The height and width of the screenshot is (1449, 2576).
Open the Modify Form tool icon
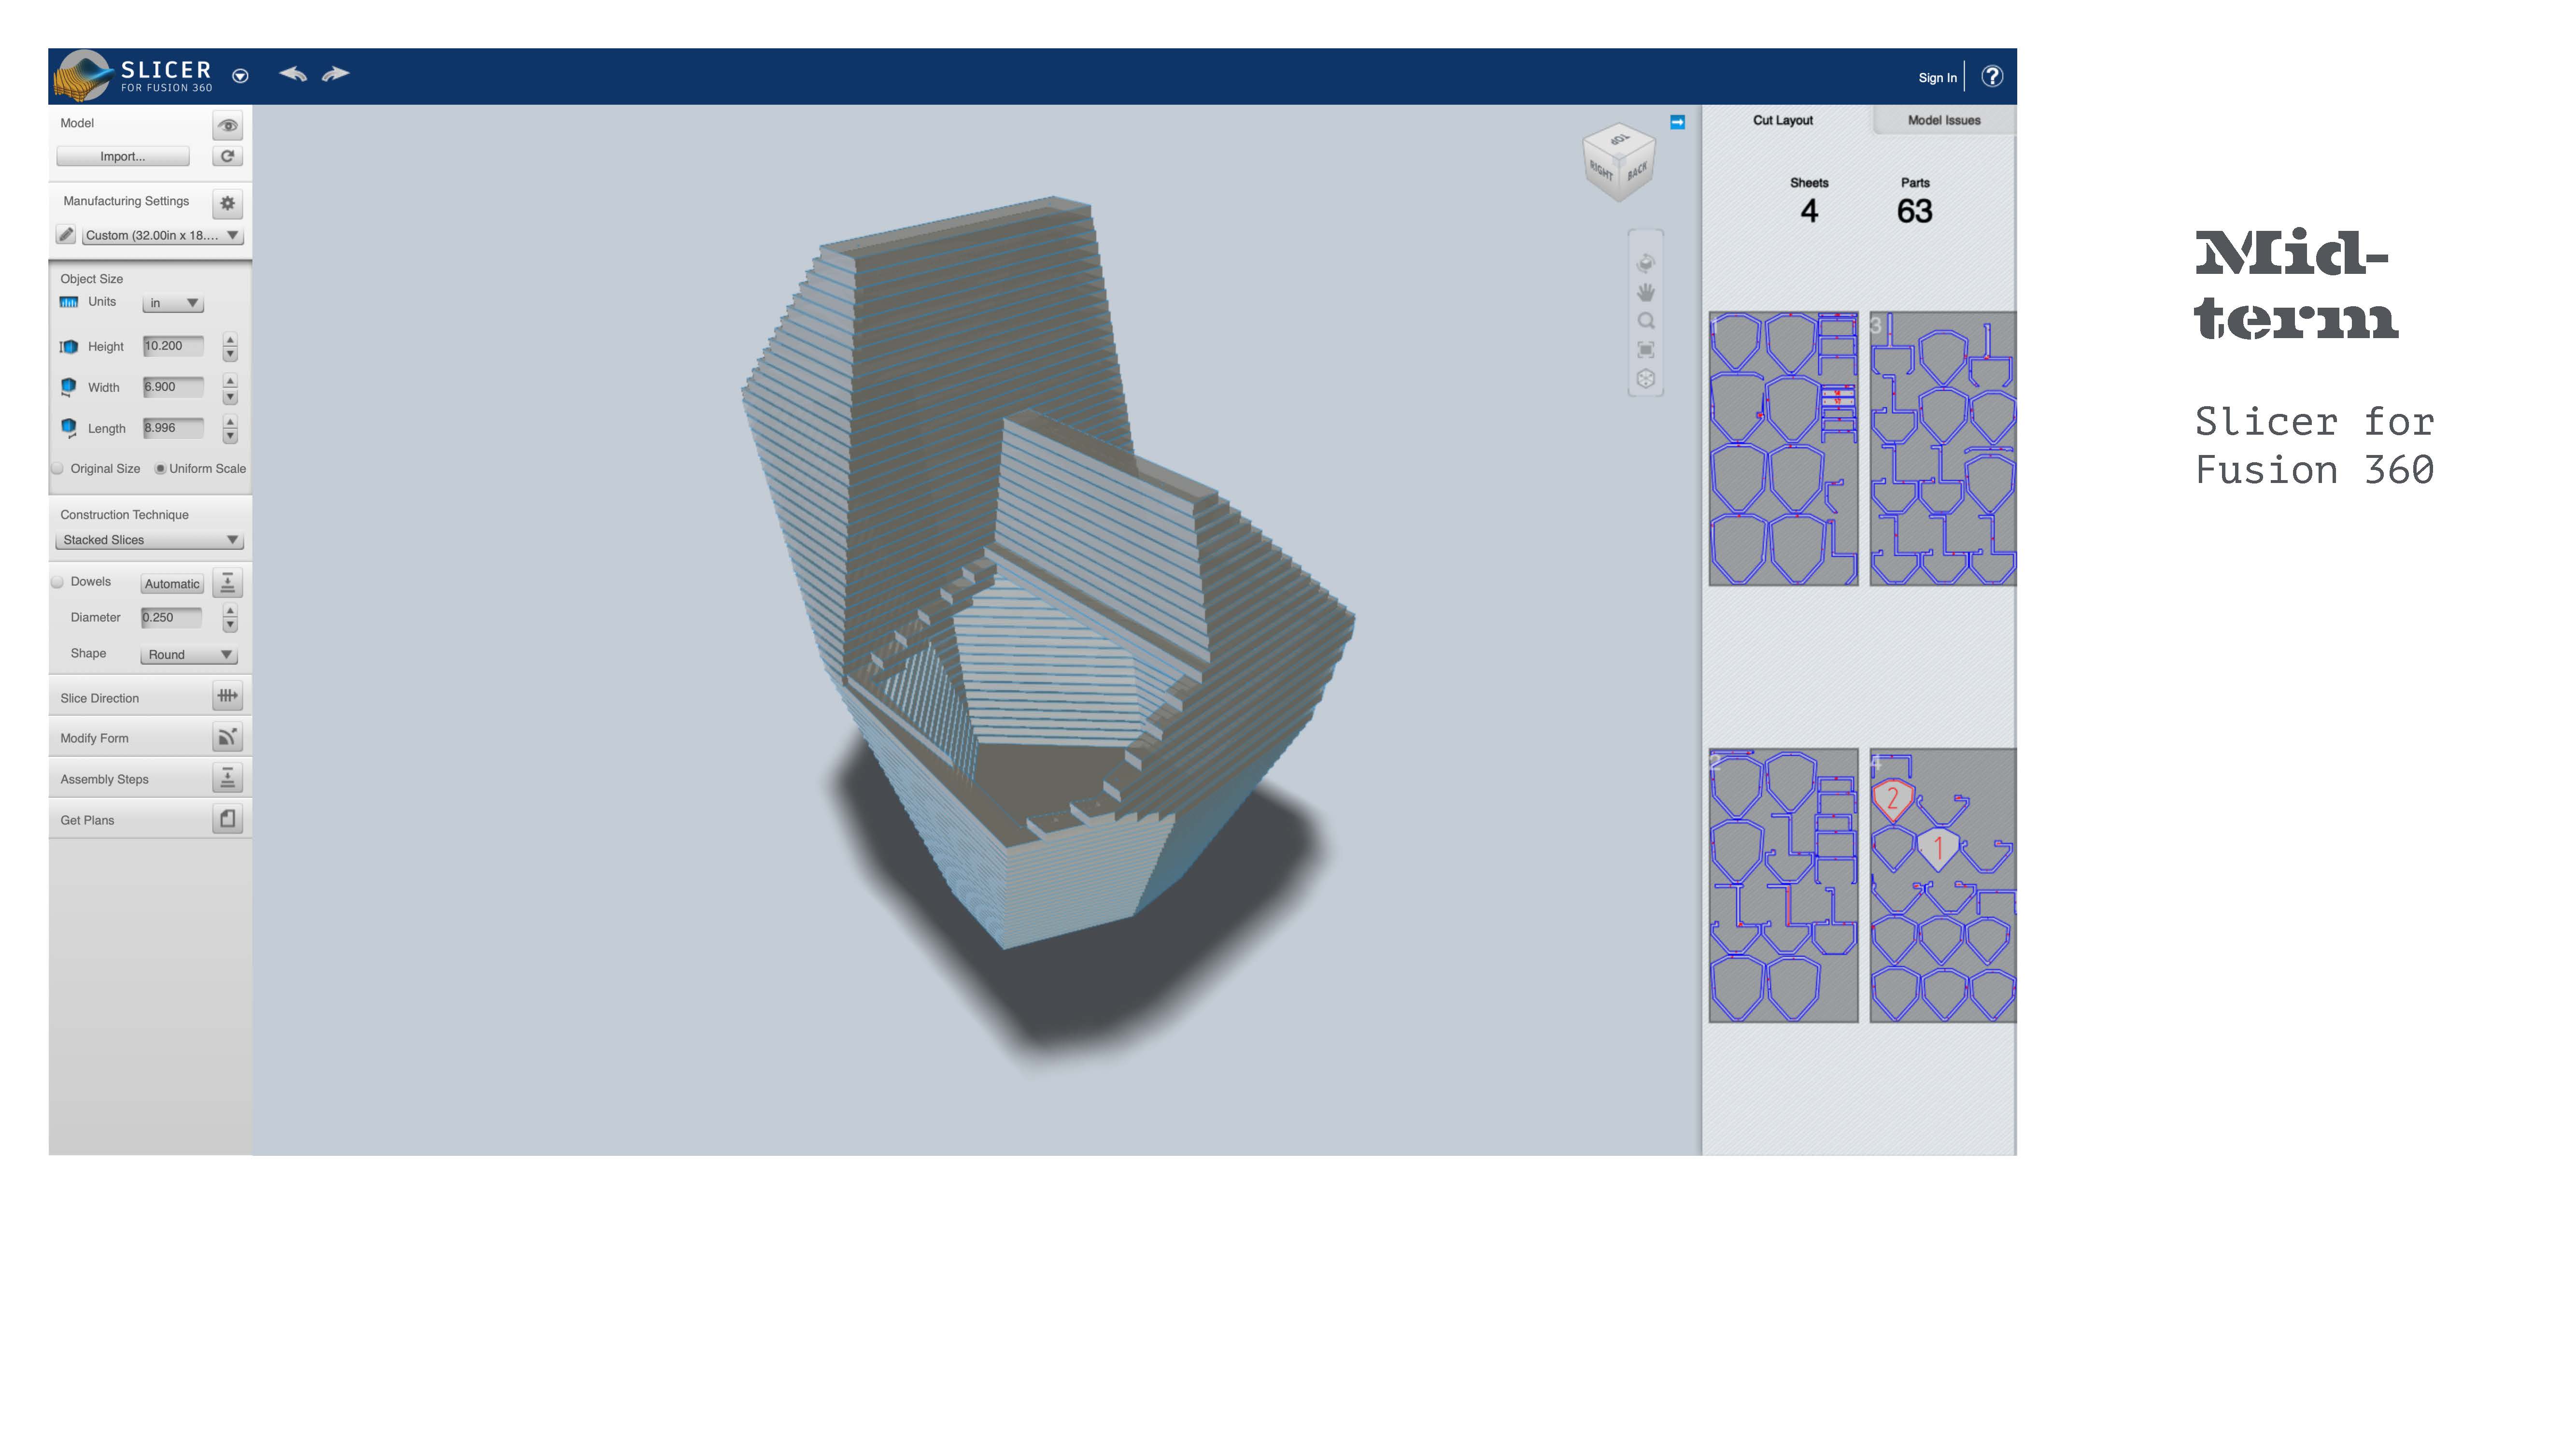[x=227, y=738]
